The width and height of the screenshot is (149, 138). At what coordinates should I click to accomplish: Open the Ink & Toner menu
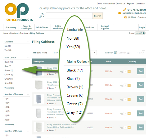(x=42, y=27)
